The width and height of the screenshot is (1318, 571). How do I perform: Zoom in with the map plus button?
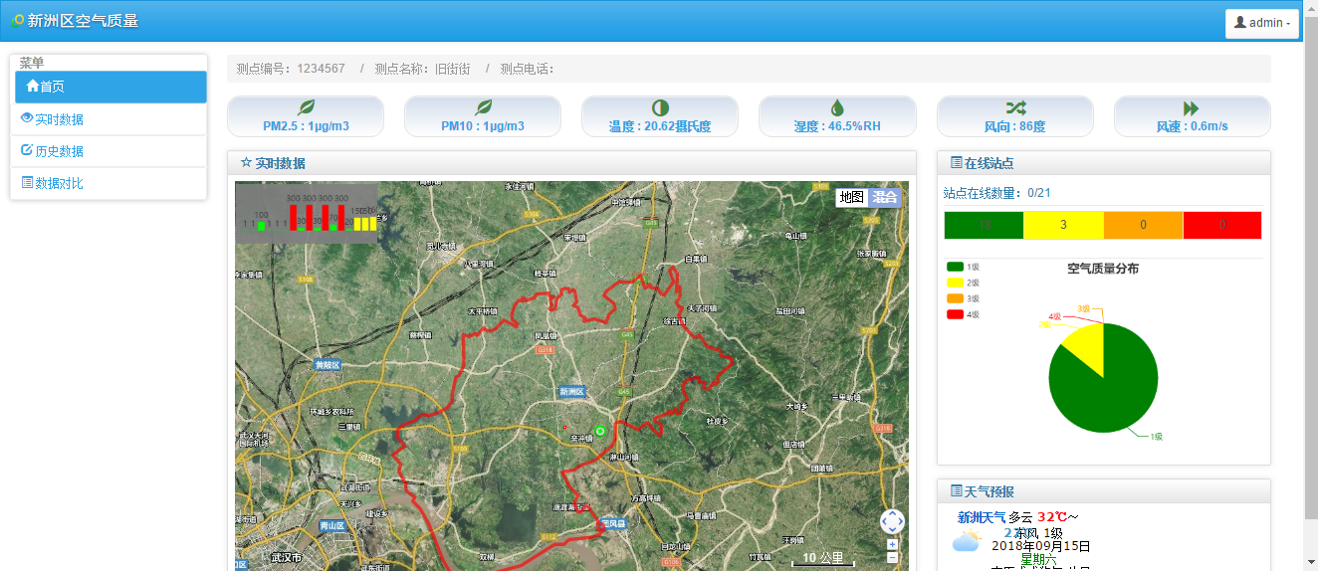click(x=892, y=544)
